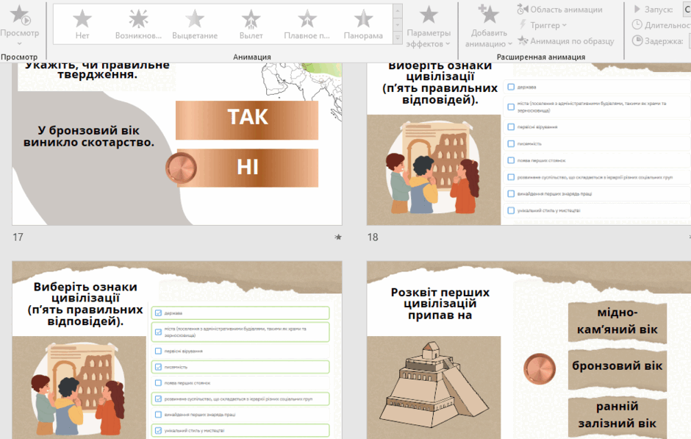
Task: Apply the Выцветание fade animation
Action: click(195, 24)
